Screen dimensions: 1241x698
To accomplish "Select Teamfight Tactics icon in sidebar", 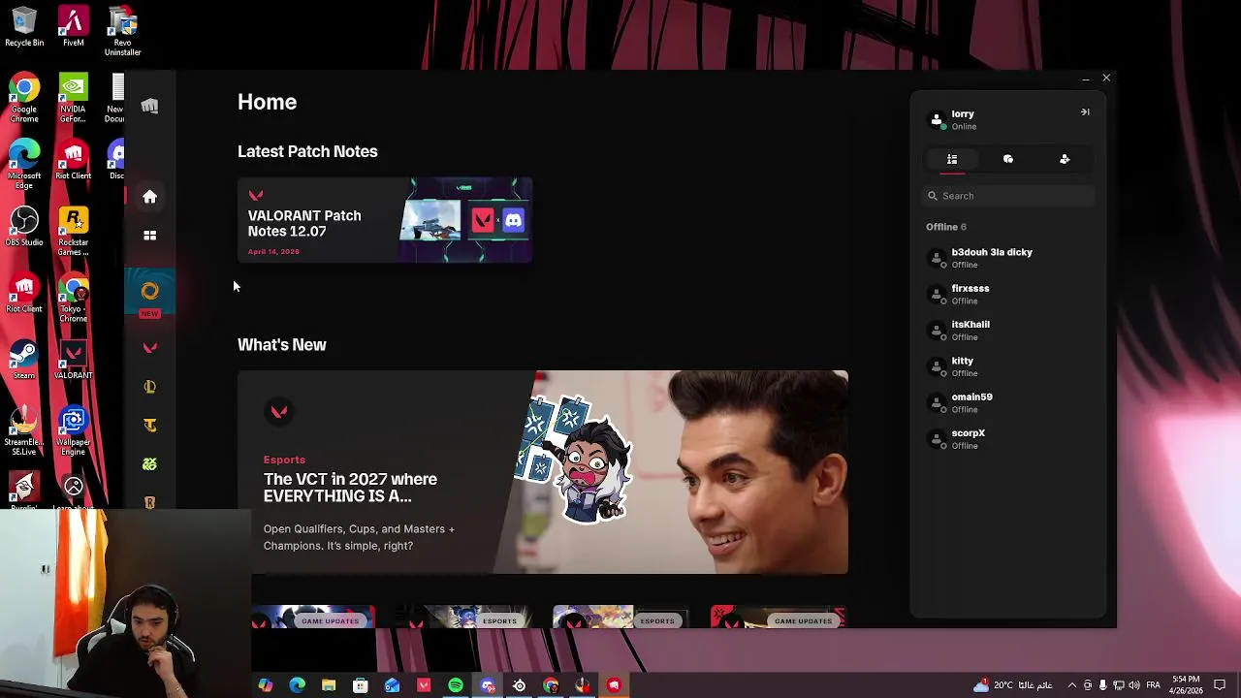I will [x=149, y=426].
